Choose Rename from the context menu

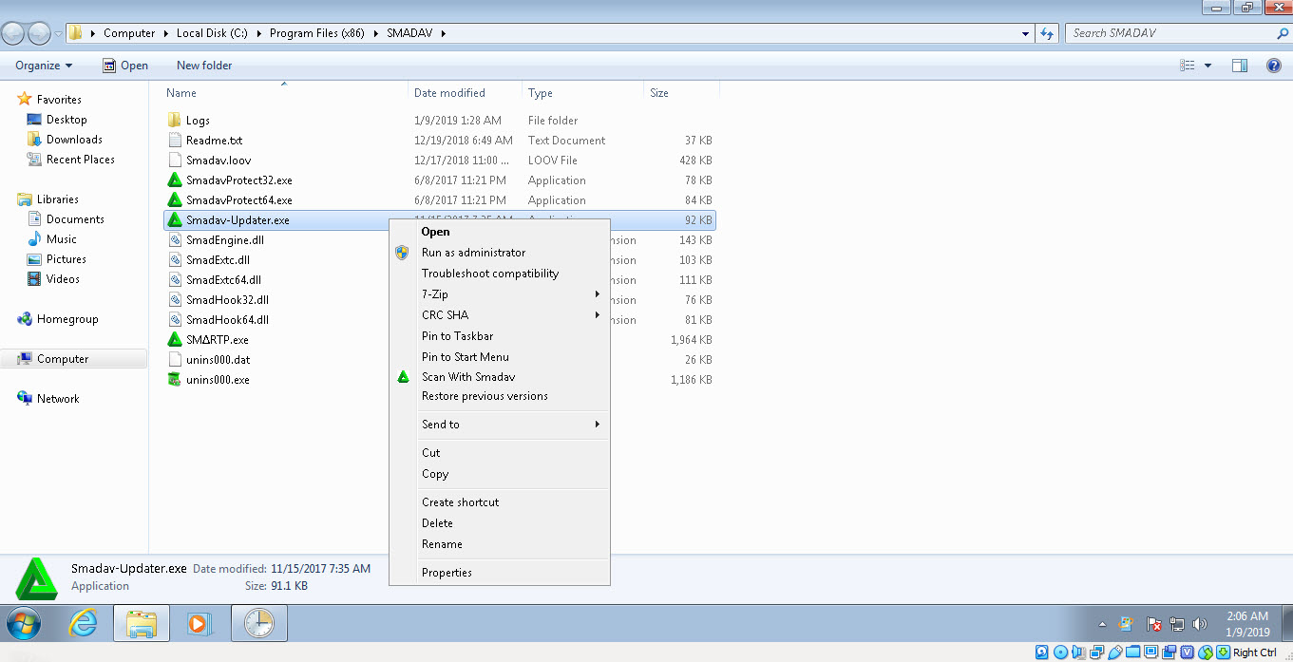click(x=500, y=544)
